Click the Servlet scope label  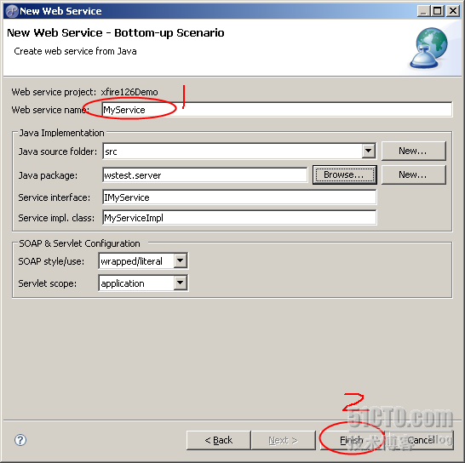click(48, 283)
